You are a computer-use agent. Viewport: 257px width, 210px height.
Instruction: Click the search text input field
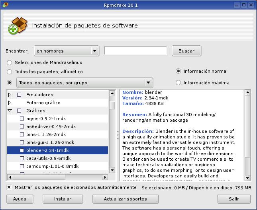(135, 51)
